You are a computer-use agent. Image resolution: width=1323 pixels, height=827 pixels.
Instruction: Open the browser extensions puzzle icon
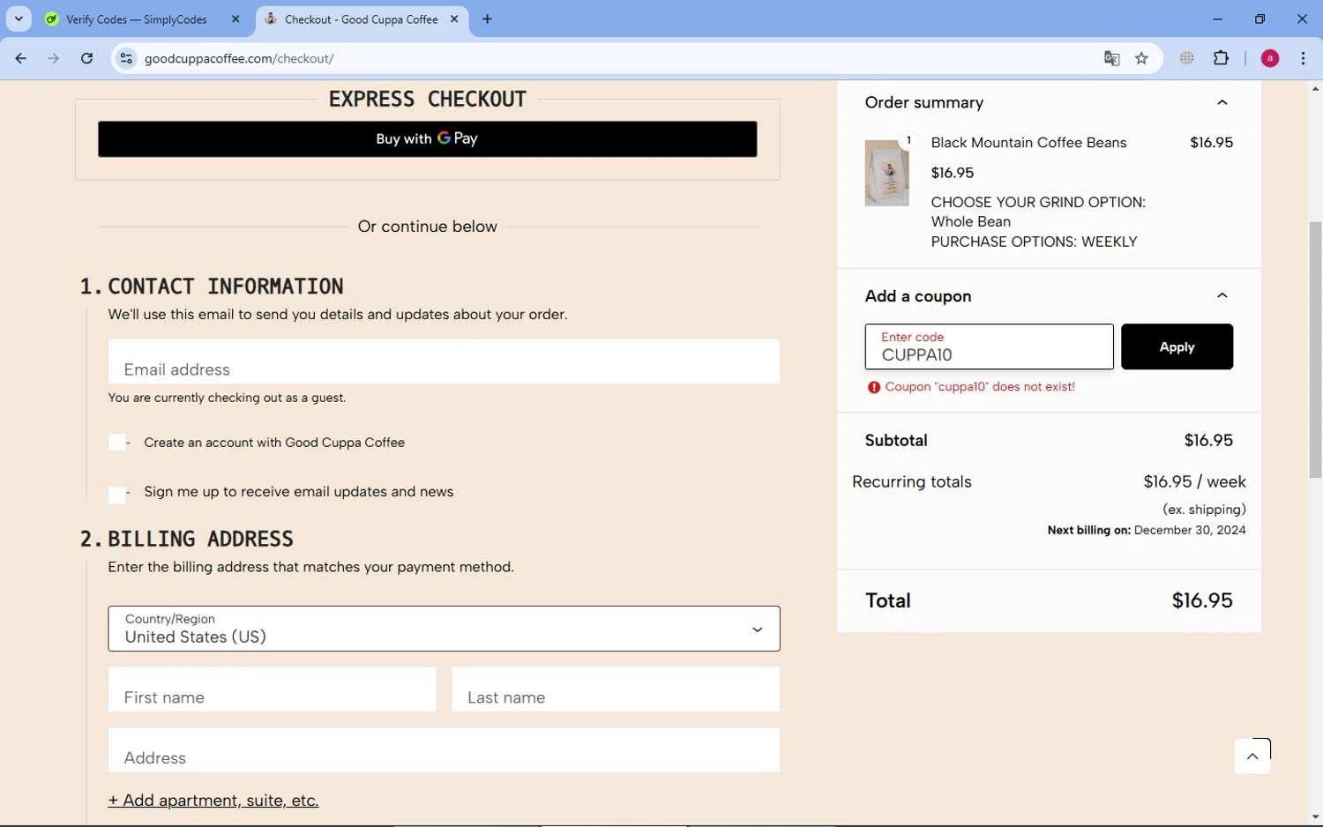point(1221,58)
